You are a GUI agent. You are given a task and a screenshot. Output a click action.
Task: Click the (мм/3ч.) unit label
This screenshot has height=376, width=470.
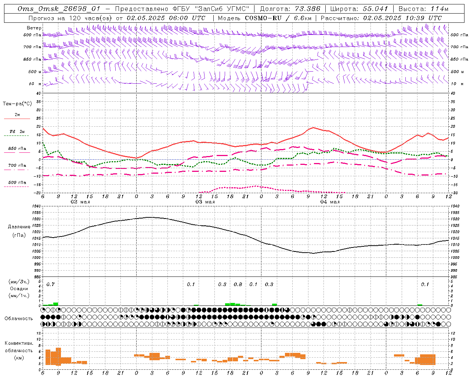pyautogui.click(x=19, y=282)
